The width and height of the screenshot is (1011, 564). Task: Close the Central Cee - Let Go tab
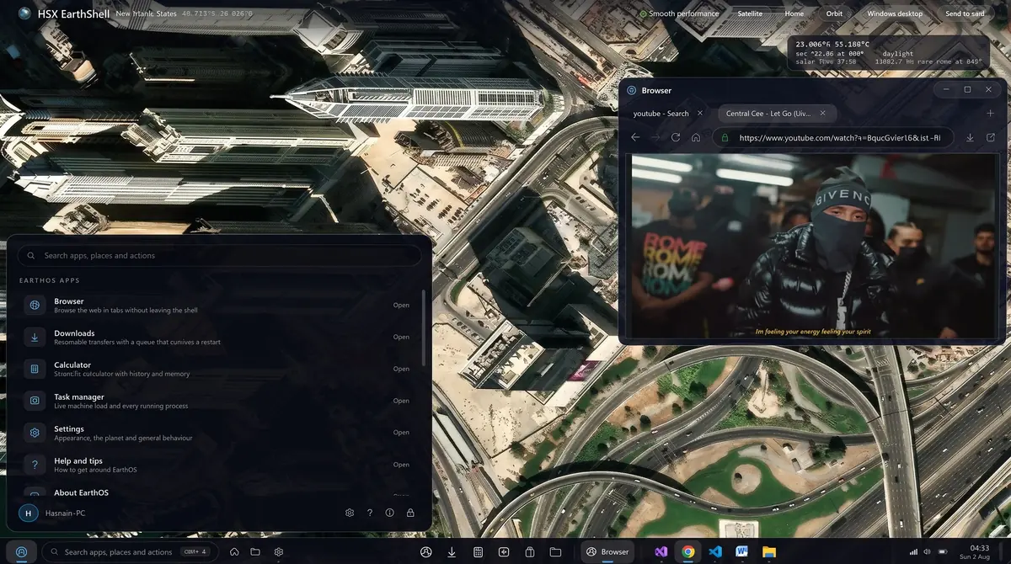tap(823, 114)
